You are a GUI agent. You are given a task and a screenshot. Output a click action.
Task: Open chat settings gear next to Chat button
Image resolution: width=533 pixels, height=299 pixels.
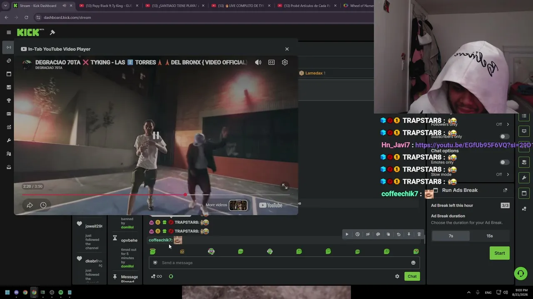397,277
